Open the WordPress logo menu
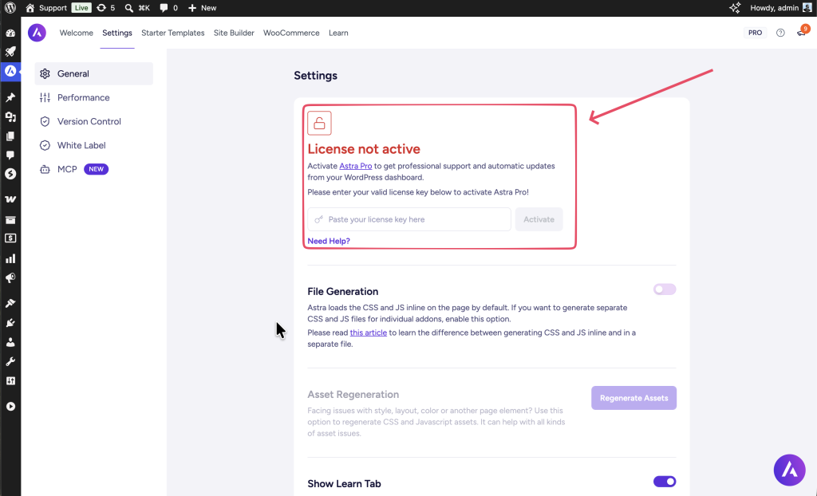The height and width of the screenshot is (496, 817). pos(10,8)
